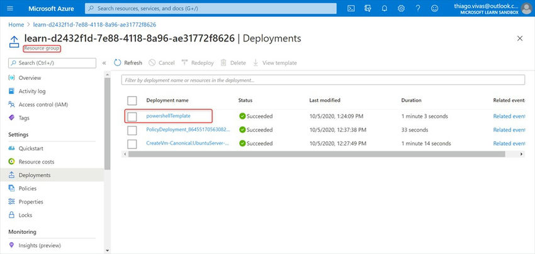Click the help question mark icon

(419, 8)
